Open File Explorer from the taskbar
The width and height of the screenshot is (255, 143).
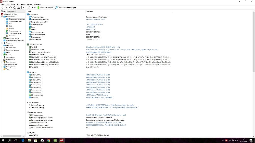29,140
